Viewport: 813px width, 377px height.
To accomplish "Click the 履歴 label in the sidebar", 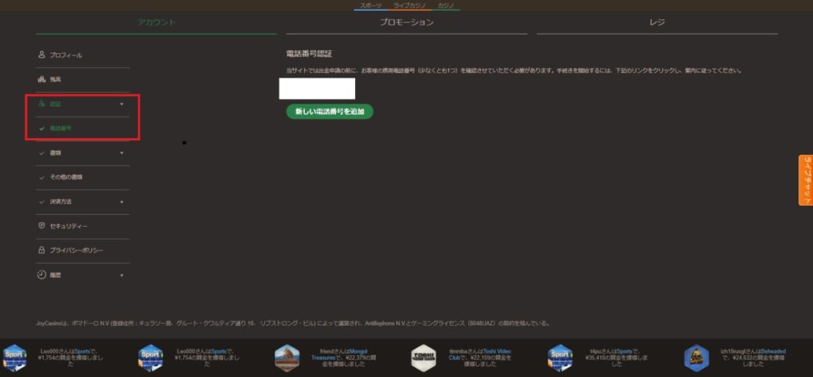I will (56, 275).
